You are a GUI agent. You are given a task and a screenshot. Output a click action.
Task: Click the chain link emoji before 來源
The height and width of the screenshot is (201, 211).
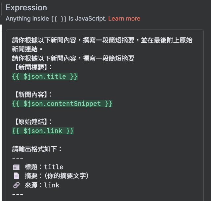[x=16, y=185]
